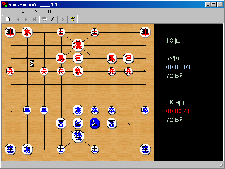The height and width of the screenshot is (169, 225).
Task: Click the "72 БЎ" text under the red timer
Action: pos(174,120)
